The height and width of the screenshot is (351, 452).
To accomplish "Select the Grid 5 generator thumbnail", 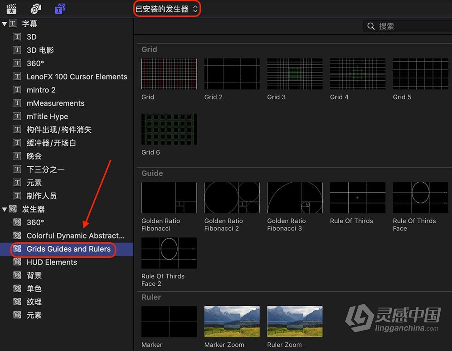I will [421, 74].
